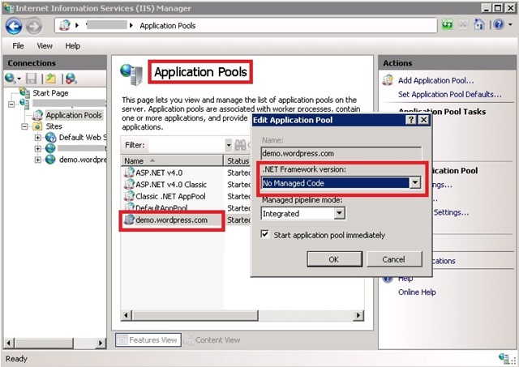This screenshot has width=519, height=367.
Task: Open Online Help link
Action: pyautogui.click(x=417, y=292)
